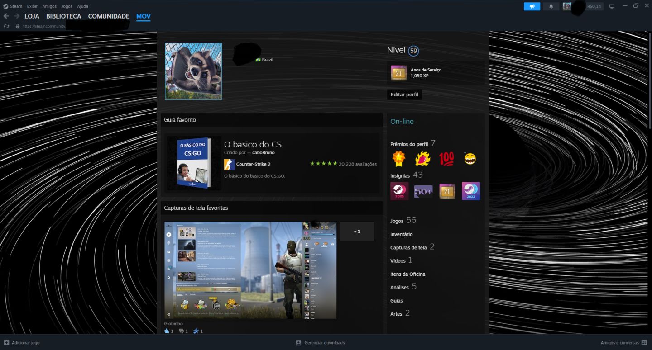The image size is (652, 350).
Task: Click the golden starburst profile award
Action: [x=398, y=159]
